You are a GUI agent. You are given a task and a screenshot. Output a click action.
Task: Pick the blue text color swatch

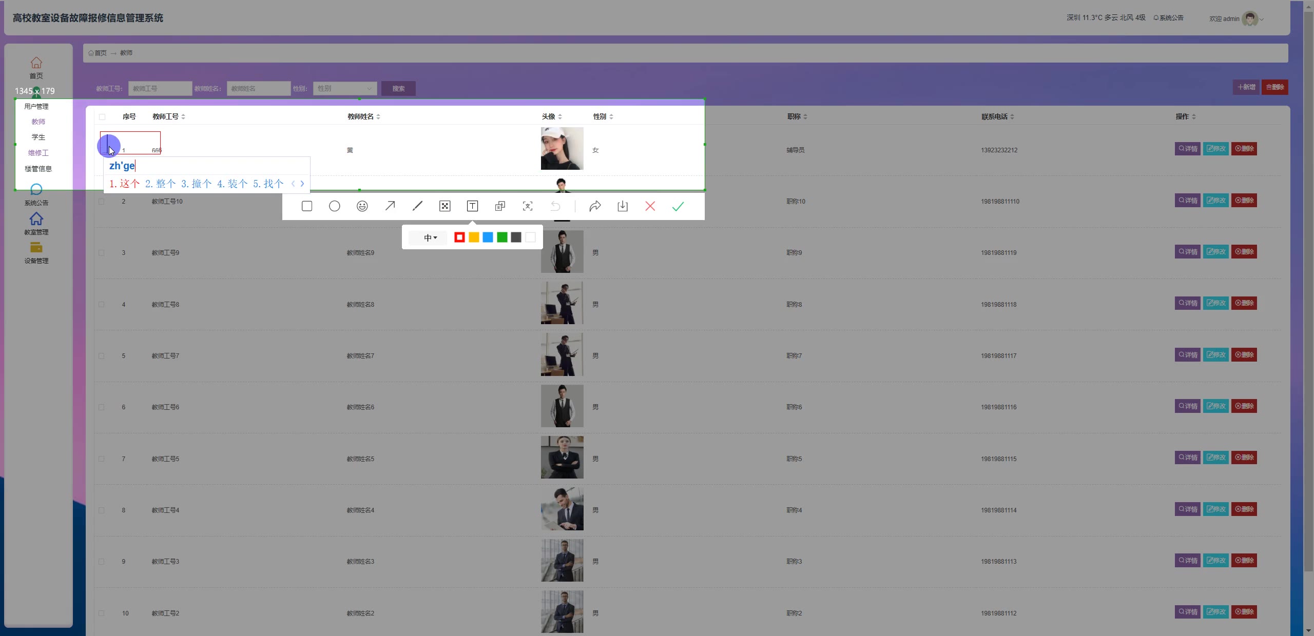click(488, 237)
